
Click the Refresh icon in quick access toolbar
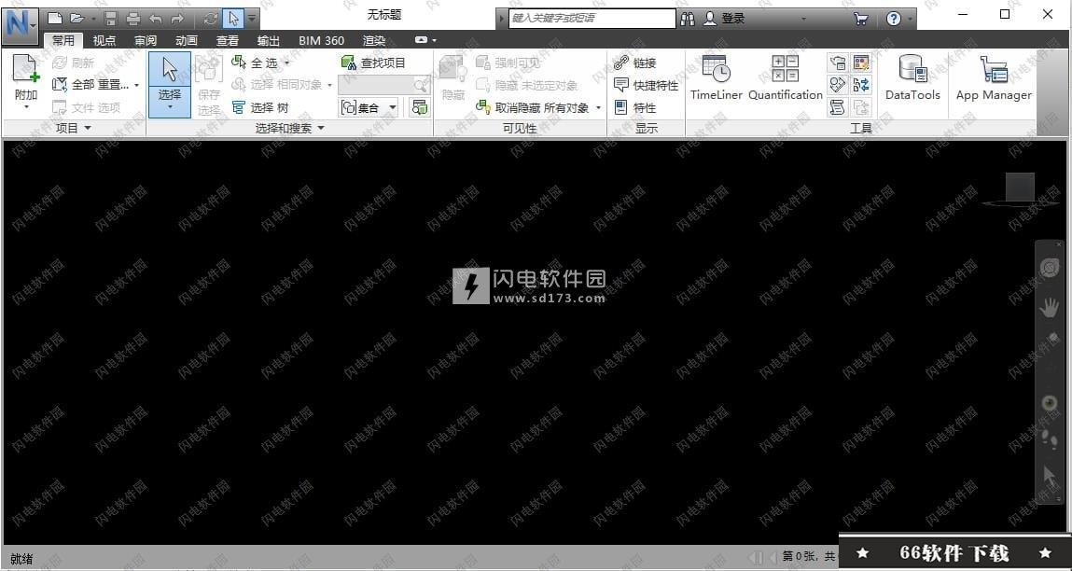click(211, 19)
